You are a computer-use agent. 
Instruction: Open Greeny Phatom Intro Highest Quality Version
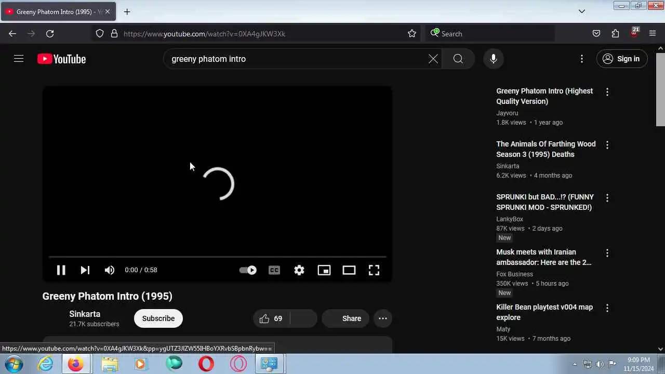pos(544,96)
